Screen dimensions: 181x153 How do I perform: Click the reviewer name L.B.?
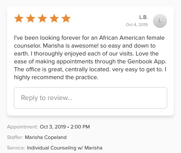(143, 17)
